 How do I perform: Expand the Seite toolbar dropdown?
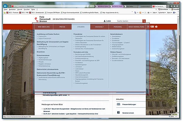pos(155,13)
